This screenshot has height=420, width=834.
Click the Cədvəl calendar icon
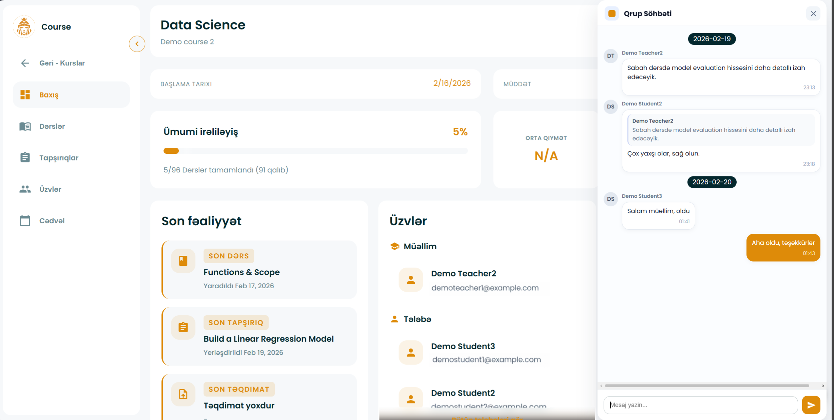point(25,220)
